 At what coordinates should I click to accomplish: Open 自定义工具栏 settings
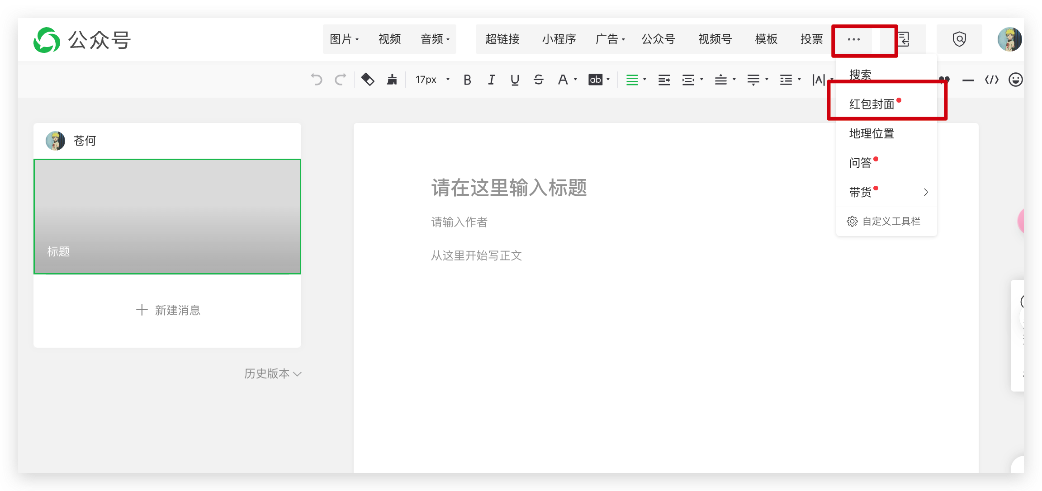pyautogui.click(x=884, y=221)
